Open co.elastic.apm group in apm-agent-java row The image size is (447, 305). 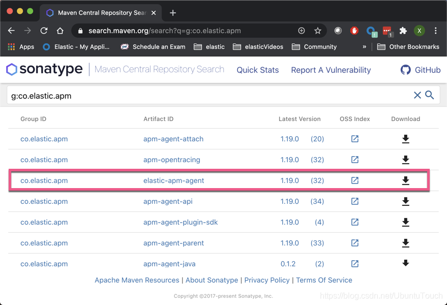pyautogui.click(x=44, y=264)
